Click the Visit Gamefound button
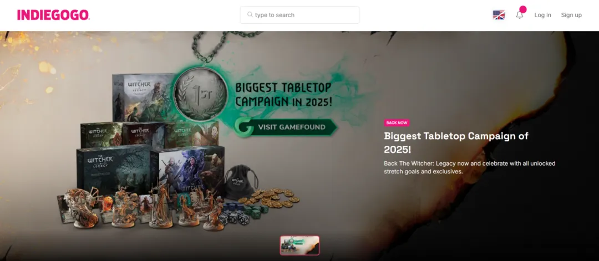The image size is (599, 261). [x=287, y=127]
